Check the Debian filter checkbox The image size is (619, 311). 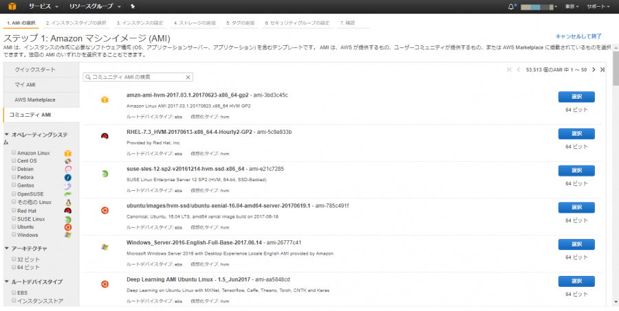pyautogui.click(x=14, y=169)
